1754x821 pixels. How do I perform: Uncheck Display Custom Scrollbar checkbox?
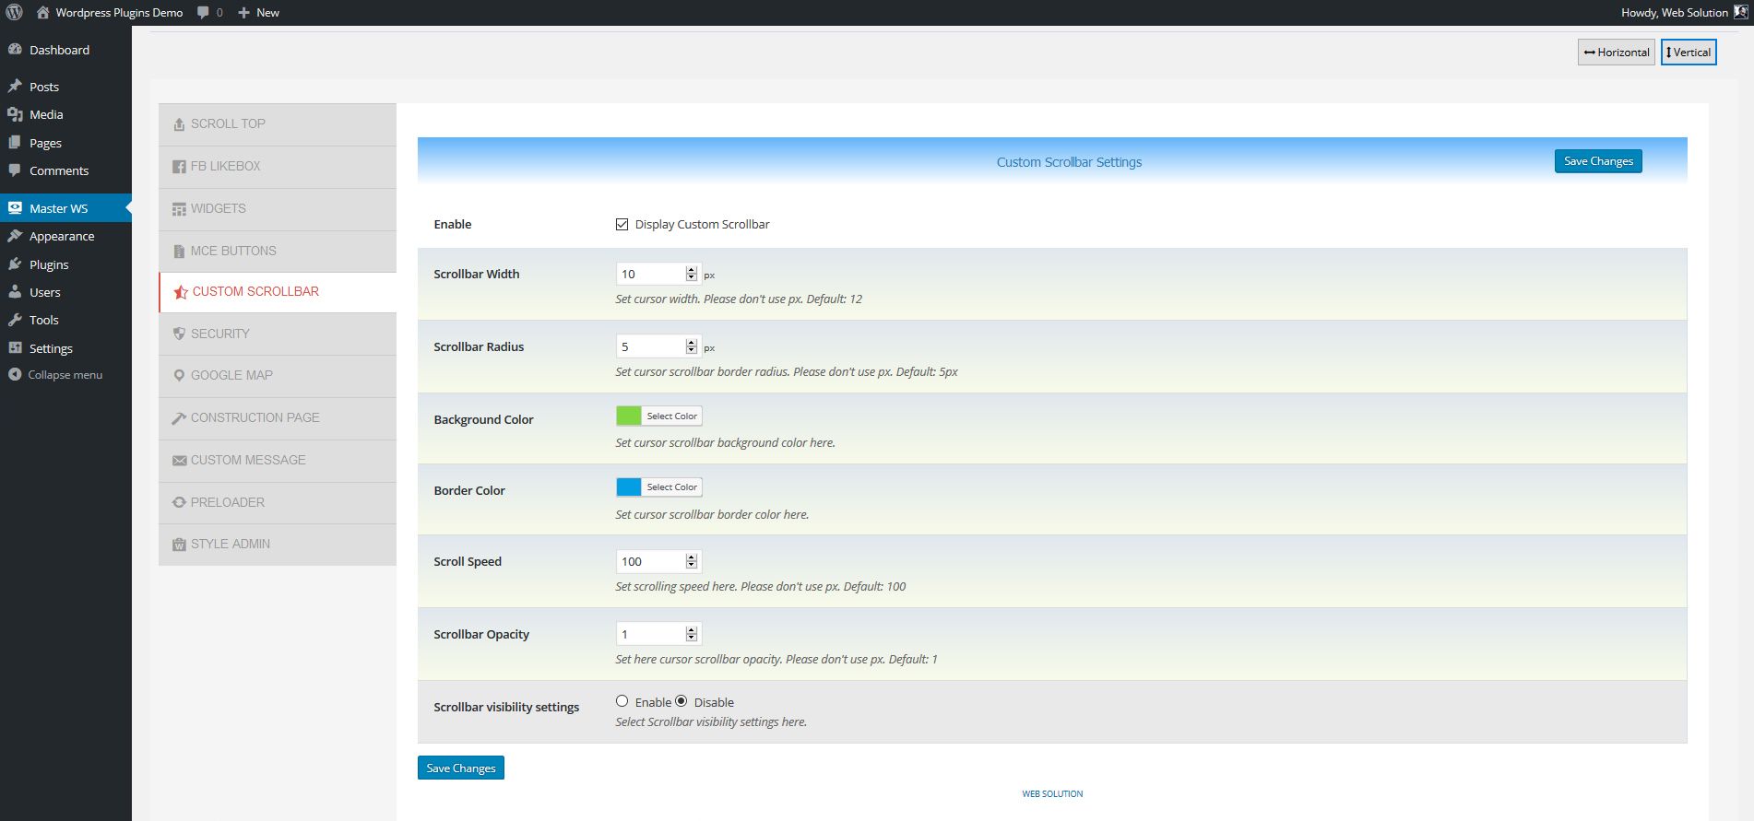(x=622, y=224)
